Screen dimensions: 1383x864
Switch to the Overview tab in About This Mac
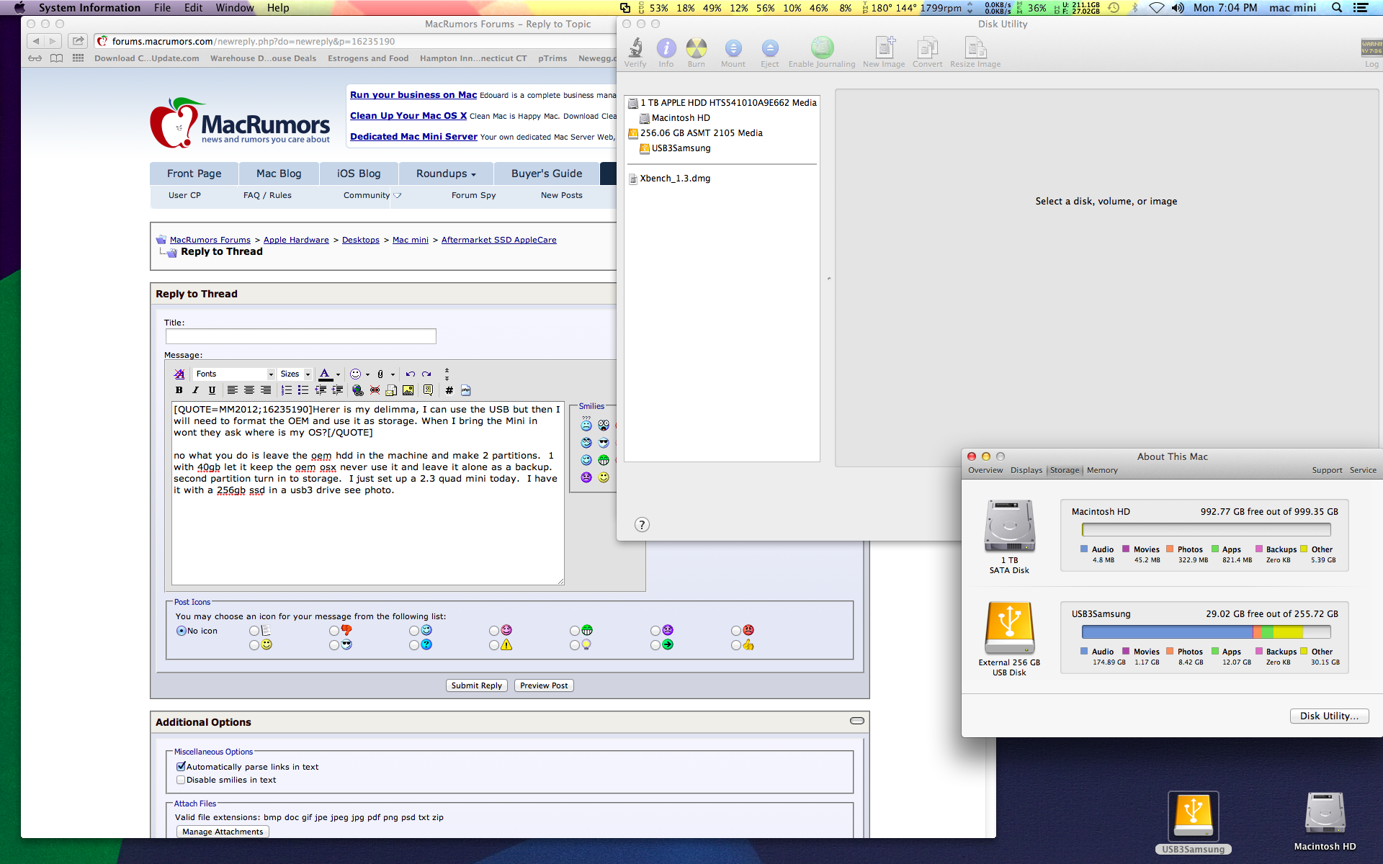(985, 470)
